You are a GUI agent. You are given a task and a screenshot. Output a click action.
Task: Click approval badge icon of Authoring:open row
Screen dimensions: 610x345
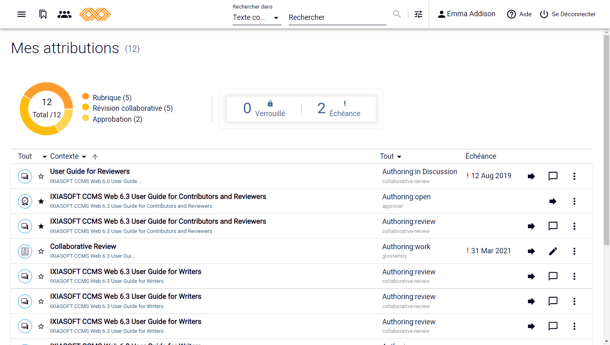[25, 201]
